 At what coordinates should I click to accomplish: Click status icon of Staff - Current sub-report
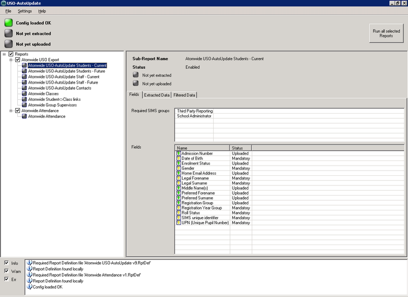point(24,76)
